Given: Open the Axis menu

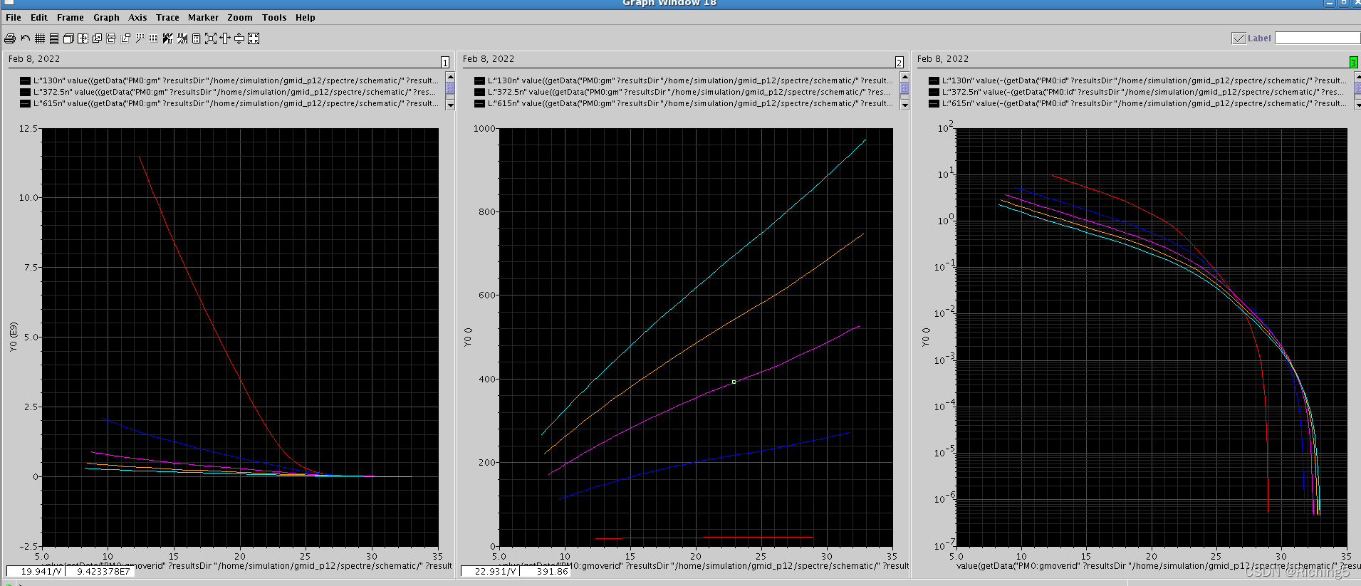Looking at the screenshot, I should [137, 18].
